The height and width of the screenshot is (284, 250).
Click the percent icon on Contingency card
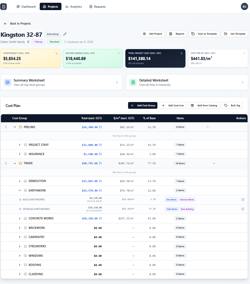coord(57,53)
